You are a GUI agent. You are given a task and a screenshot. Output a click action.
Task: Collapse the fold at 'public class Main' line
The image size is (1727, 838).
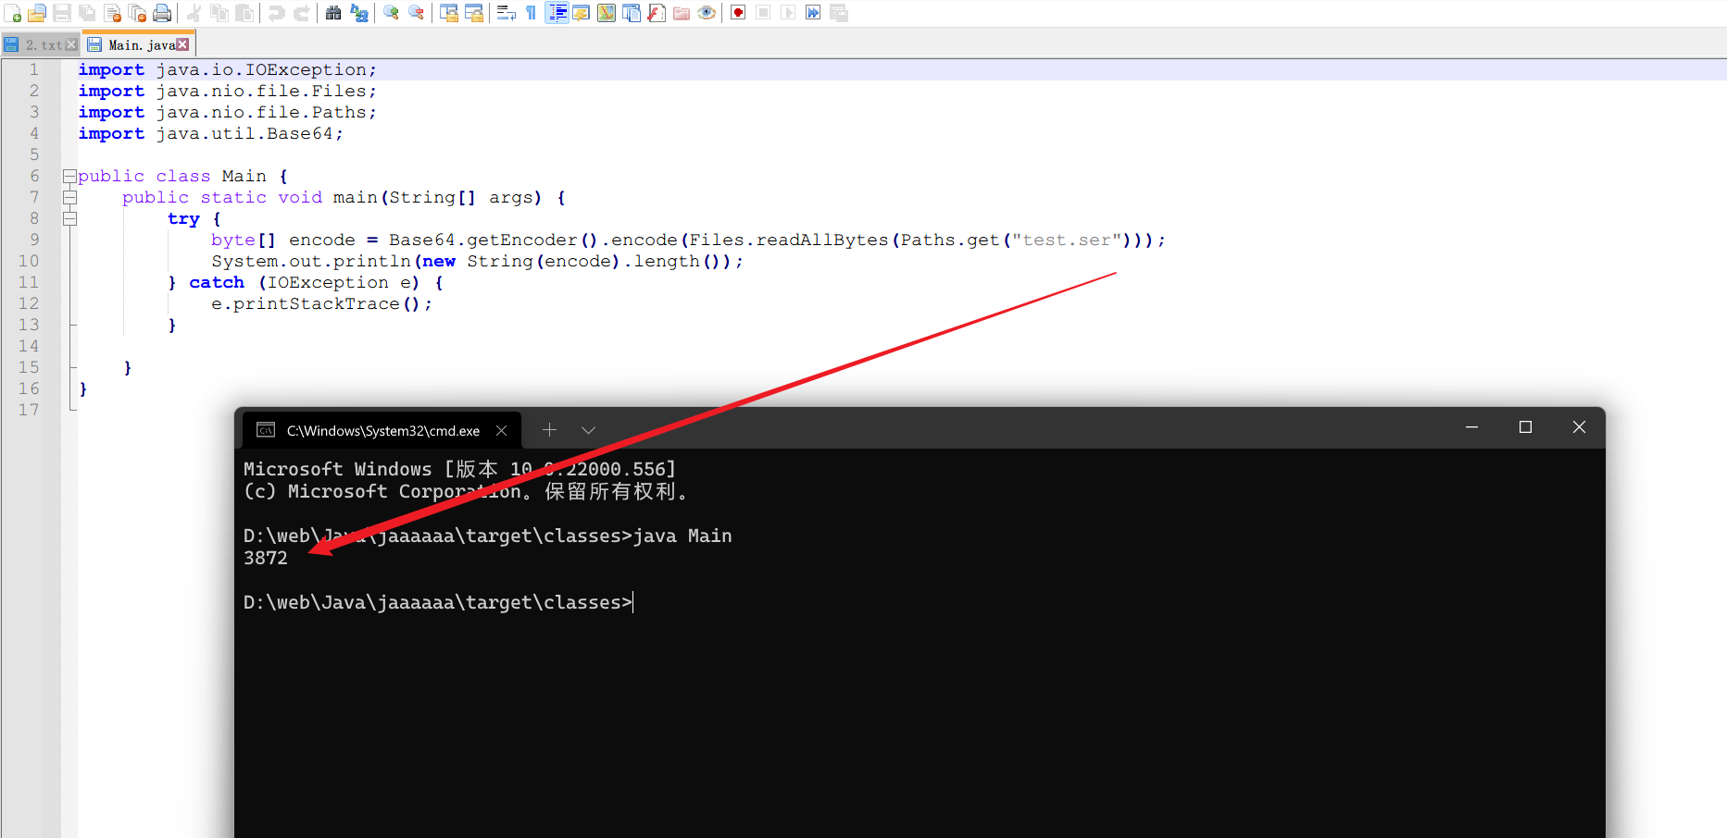pyautogui.click(x=69, y=176)
